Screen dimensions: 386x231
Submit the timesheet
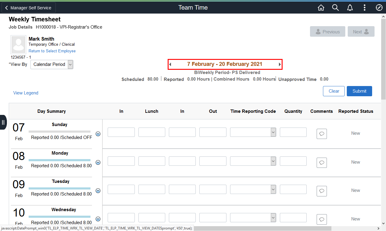(x=359, y=91)
